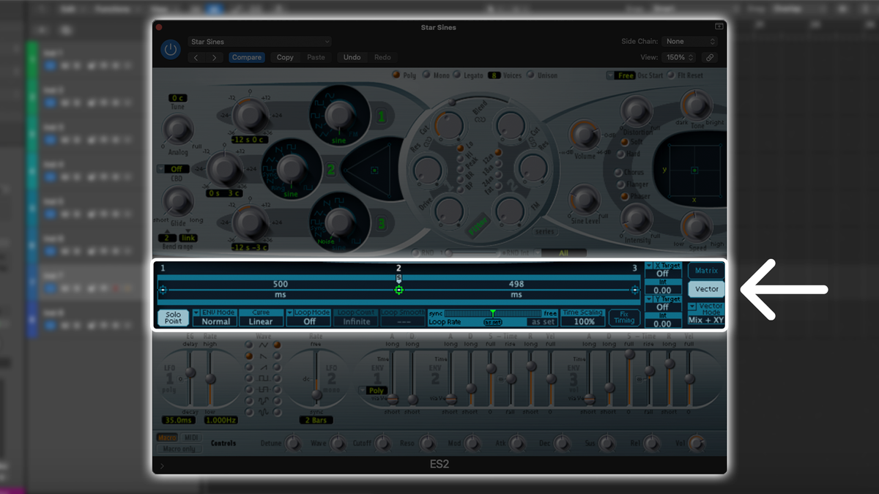The height and width of the screenshot is (494, 879).
Task: Click the Loop Rate slider
Action: (x=494, y=313)
